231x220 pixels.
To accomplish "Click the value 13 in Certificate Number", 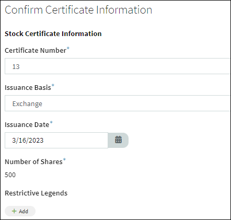I will 16,66.
